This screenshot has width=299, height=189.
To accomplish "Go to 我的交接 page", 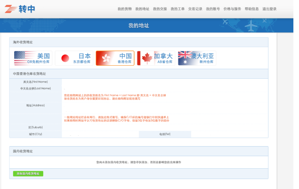I will (x=160, y=9).
